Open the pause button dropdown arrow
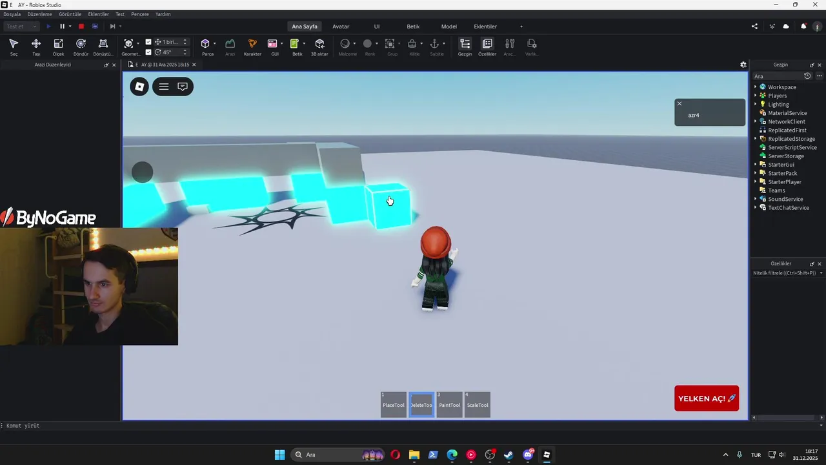The height and width of the screenshot is (465, 826). tap(70, 26)
